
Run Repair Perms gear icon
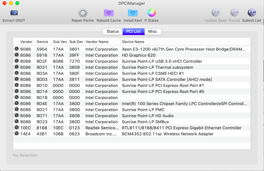click(x=83, y=13)
